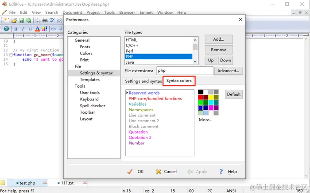Select Fonts in the Categories tree
The width and height of the screenshot is (310, 193).
click(85, 47)
